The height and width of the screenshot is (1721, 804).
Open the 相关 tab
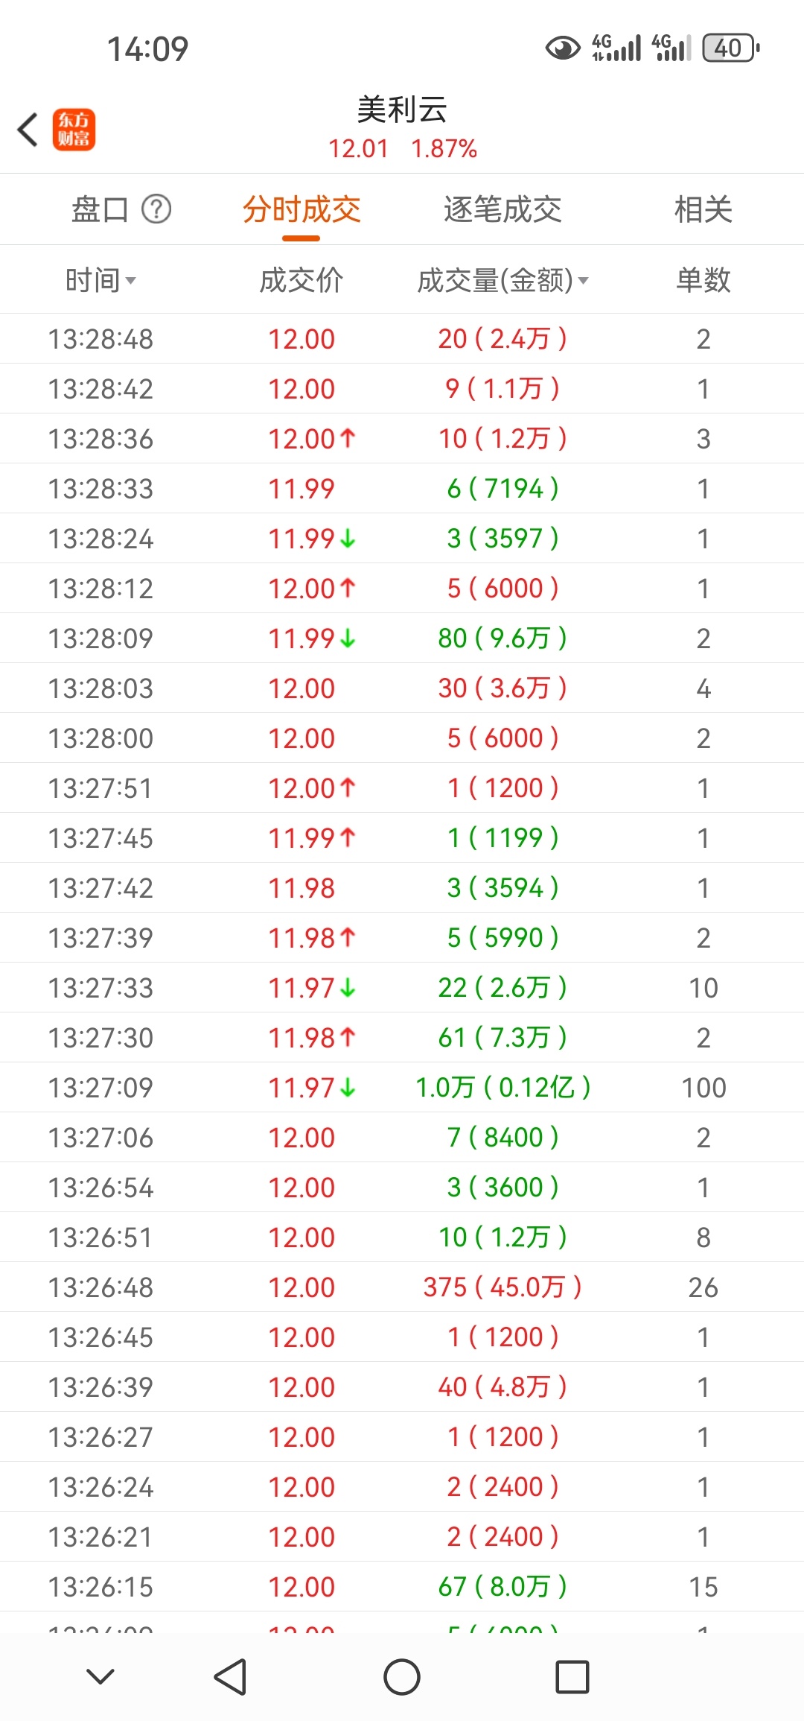(703, 209)
